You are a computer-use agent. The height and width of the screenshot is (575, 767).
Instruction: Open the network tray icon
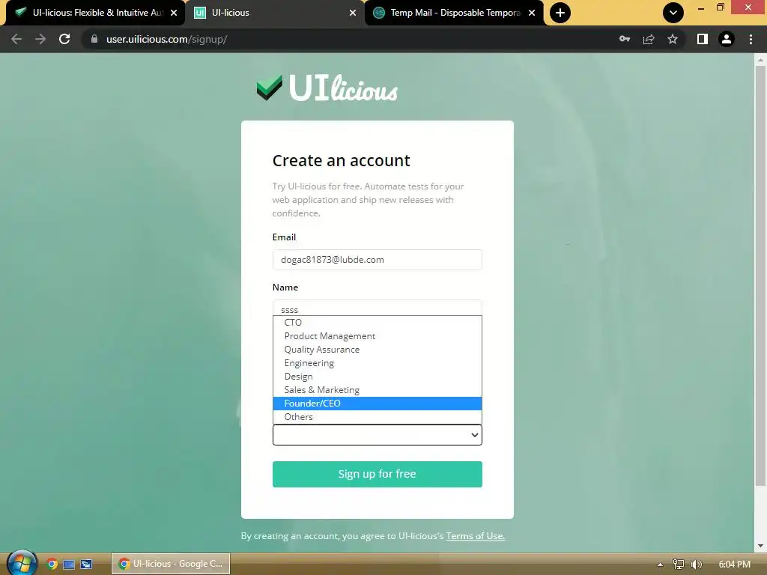(678, 565)
